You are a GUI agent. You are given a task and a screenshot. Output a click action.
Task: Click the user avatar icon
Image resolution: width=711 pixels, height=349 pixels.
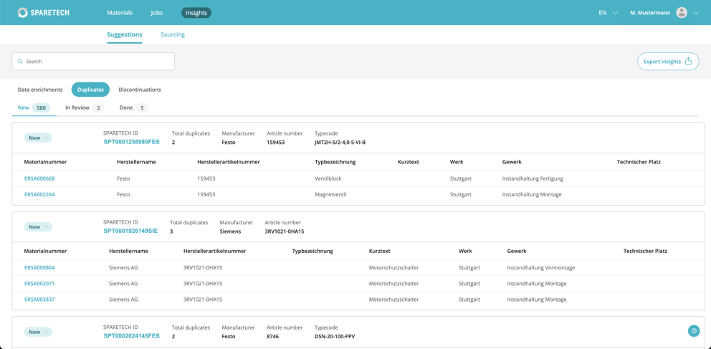point(682,13)
